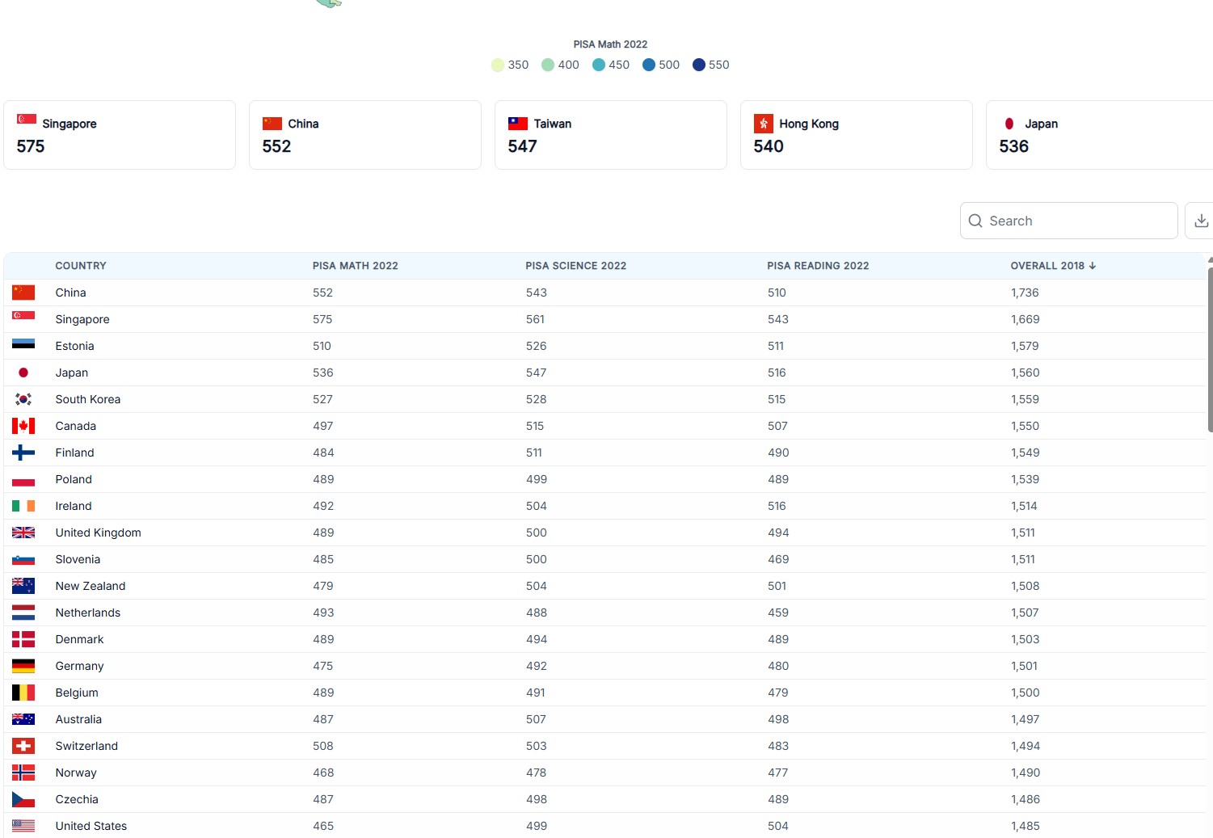Click Czechia's overall score 1,486
Image resolution: width=1213 pixels, height=838 pixels.
coord(1026,799)
